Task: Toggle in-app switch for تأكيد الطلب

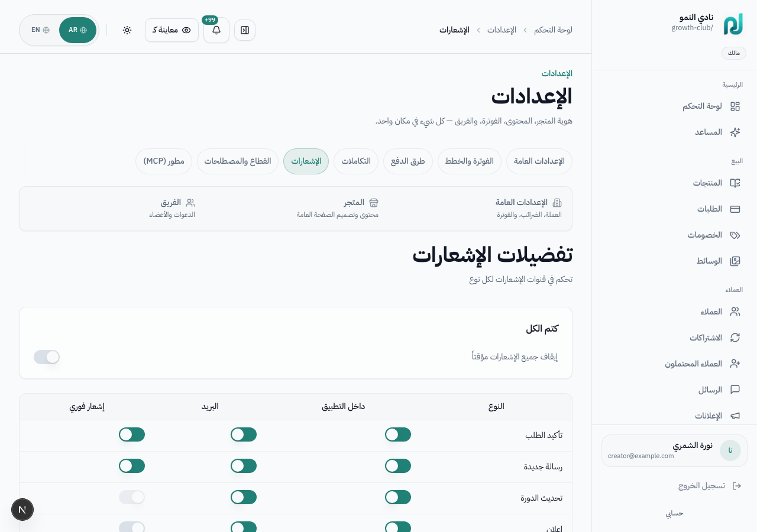Action: [x=398, y=435]
